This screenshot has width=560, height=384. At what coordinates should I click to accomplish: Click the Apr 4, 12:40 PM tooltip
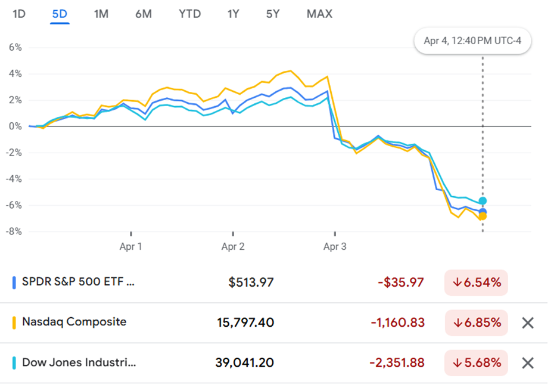pos(472,41)
